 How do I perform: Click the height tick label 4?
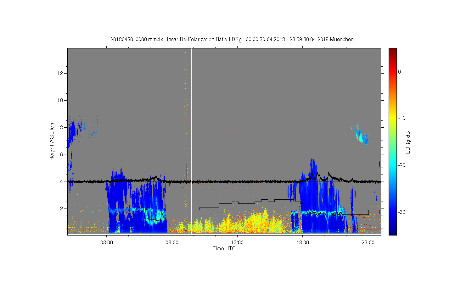pyautogui.click(x=62, y=181)
